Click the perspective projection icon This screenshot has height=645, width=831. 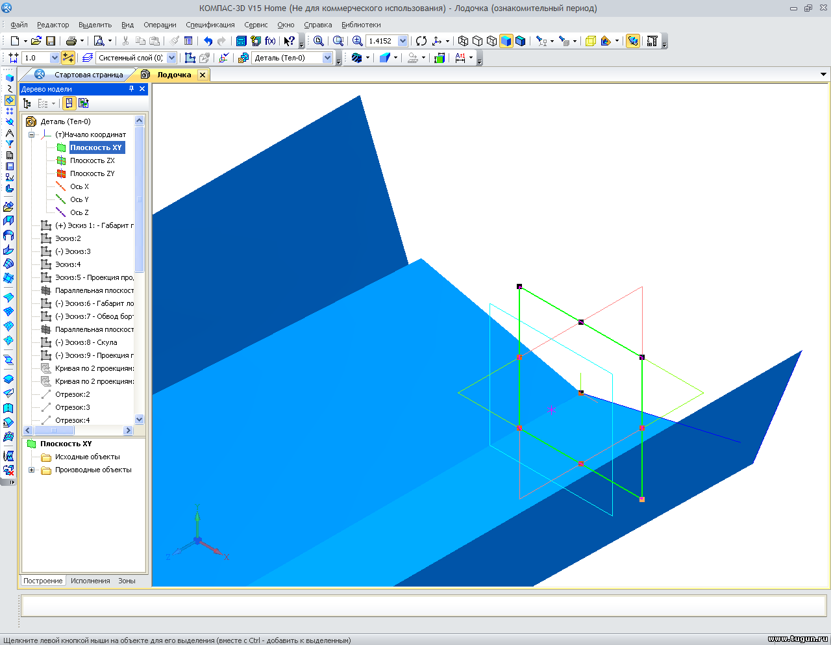click(590, 41)
